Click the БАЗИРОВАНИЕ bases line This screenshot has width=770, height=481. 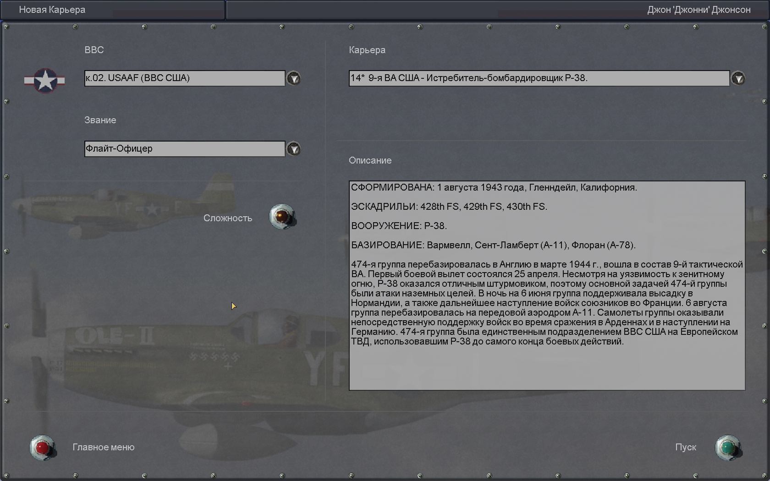point(493,245)
